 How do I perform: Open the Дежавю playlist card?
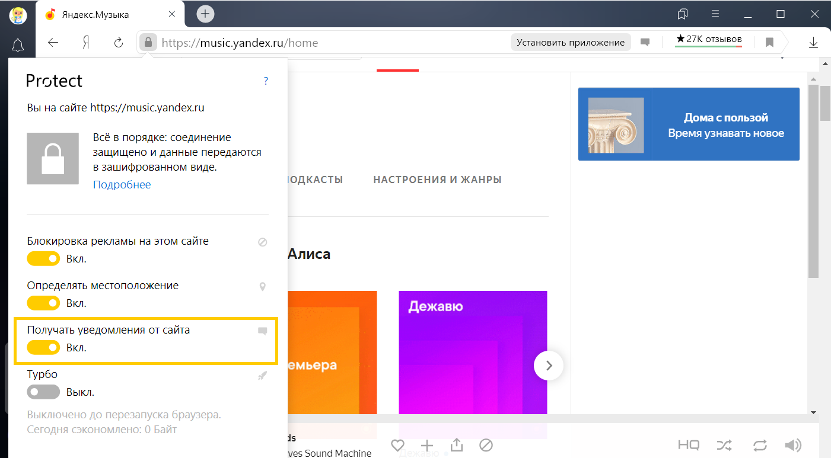(x=473, y=353)
